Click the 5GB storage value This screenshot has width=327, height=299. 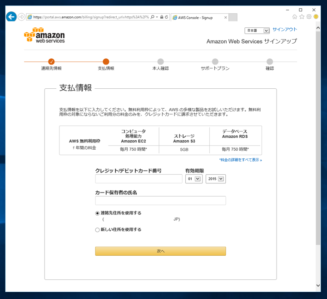(x=184, y=150)
